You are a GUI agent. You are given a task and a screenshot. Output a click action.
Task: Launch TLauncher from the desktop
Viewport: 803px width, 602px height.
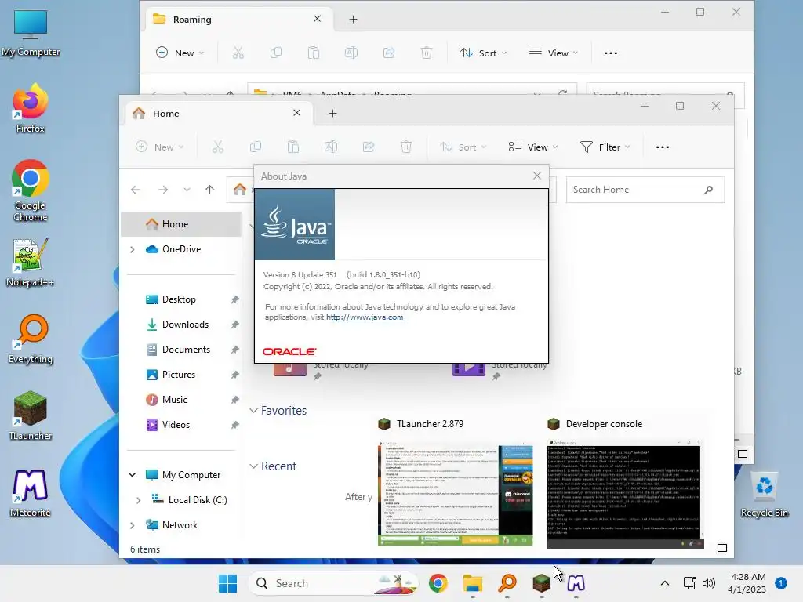tap(31, 415)
